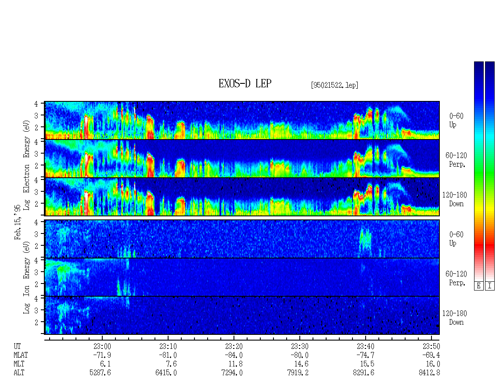Image resolution: width=496 pixels, height=384 pixels.
Task: Click the MLT value 14.6
Action: point(302,364)
